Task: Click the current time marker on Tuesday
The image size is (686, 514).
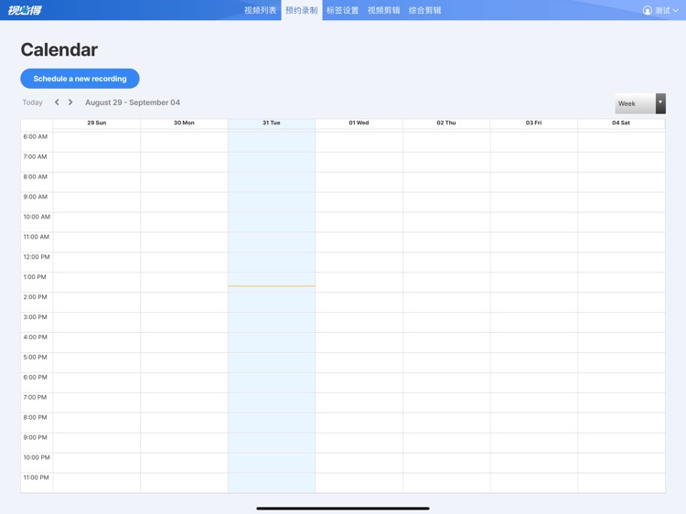Action: point(272,286)
